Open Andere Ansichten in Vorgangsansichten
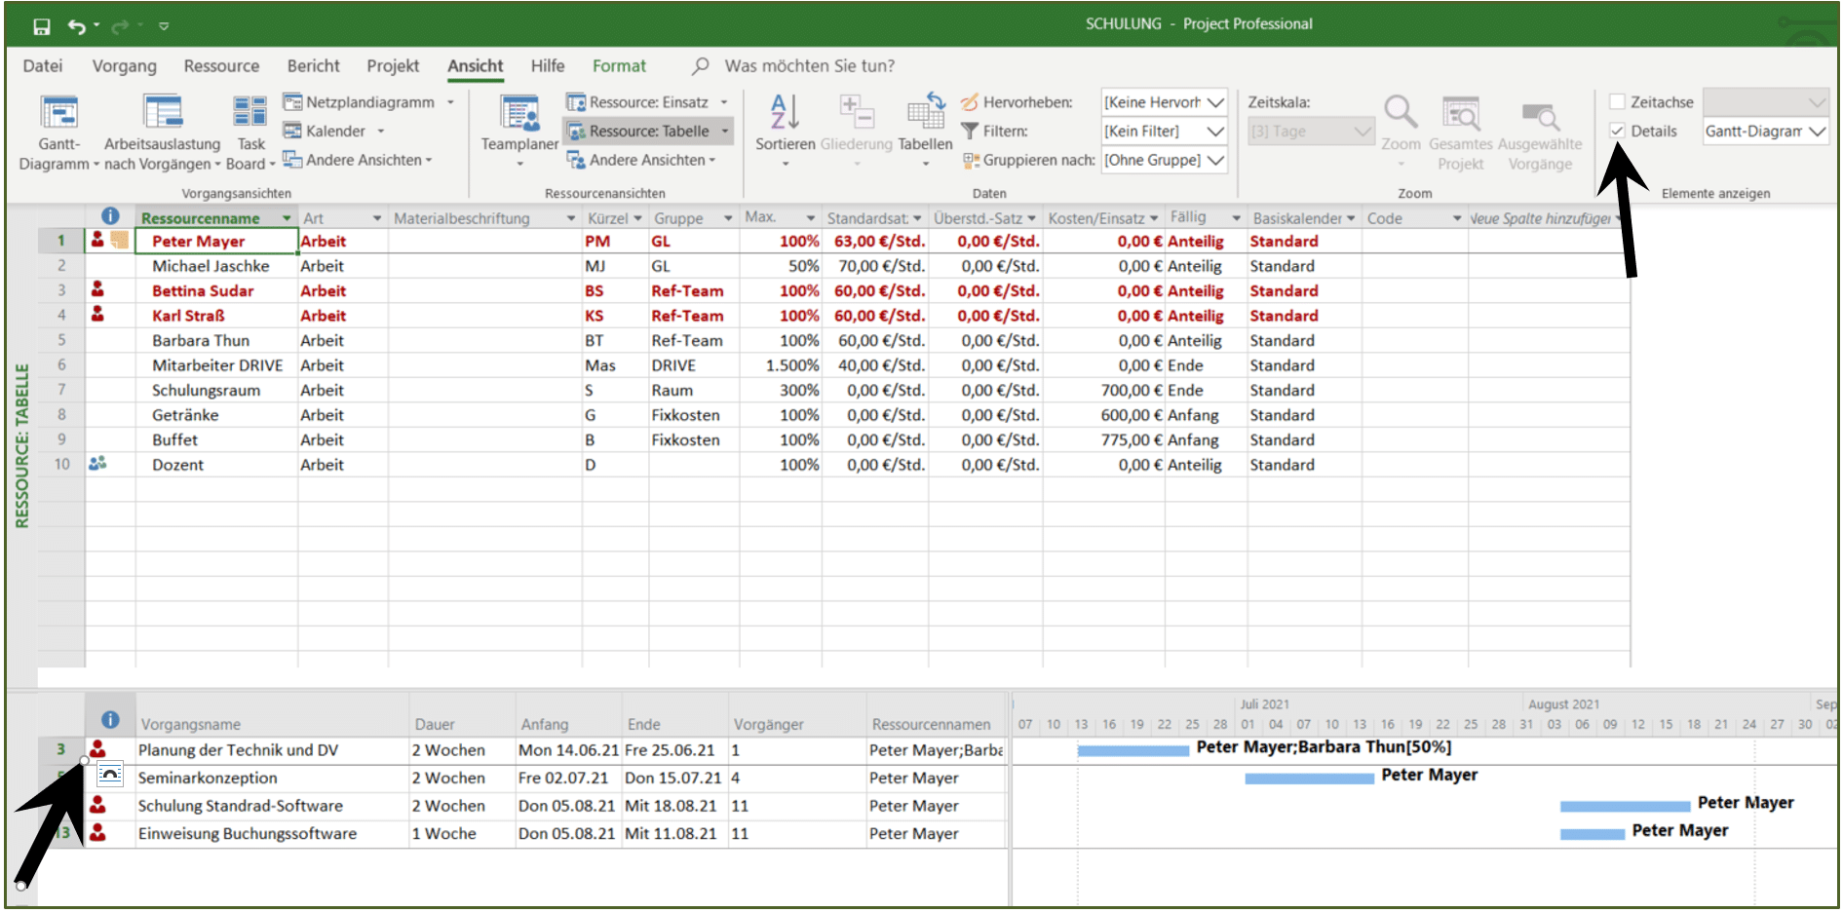1843x913 pixels. [357, 160]
